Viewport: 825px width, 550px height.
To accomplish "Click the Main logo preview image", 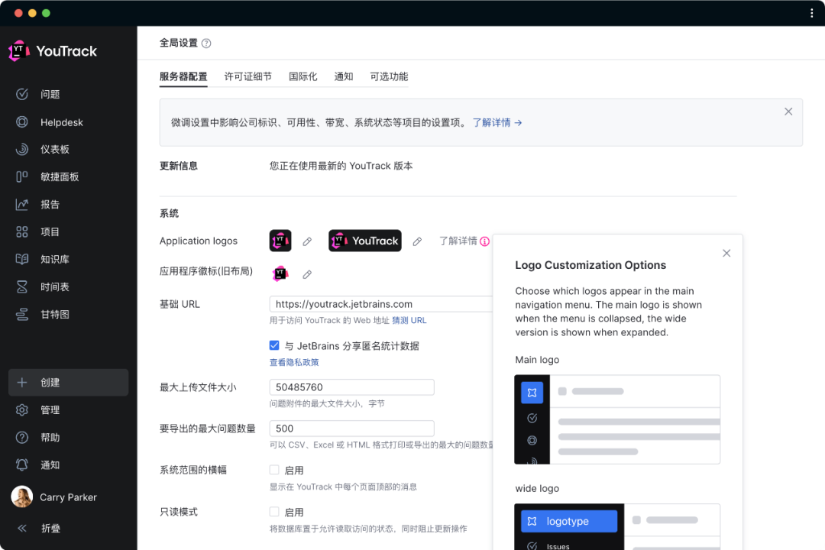I will [x=617, y=419].
